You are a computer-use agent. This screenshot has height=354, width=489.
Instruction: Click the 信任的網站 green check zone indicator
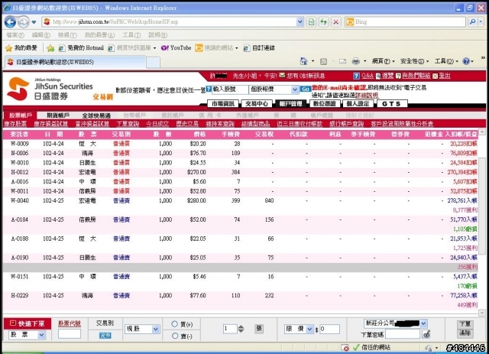pyautogui.click(x=371, y=347)
